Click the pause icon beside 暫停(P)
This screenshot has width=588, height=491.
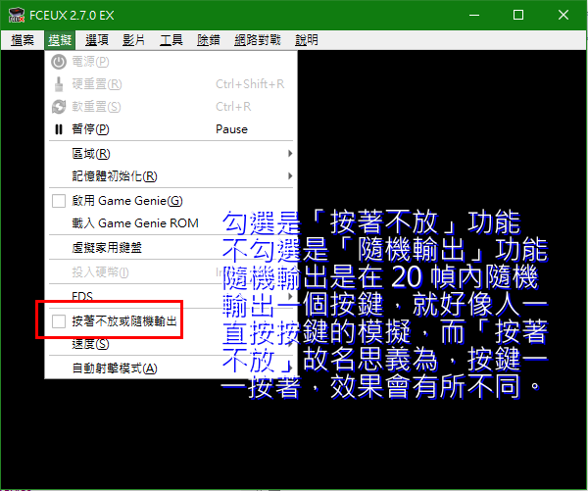59,129
